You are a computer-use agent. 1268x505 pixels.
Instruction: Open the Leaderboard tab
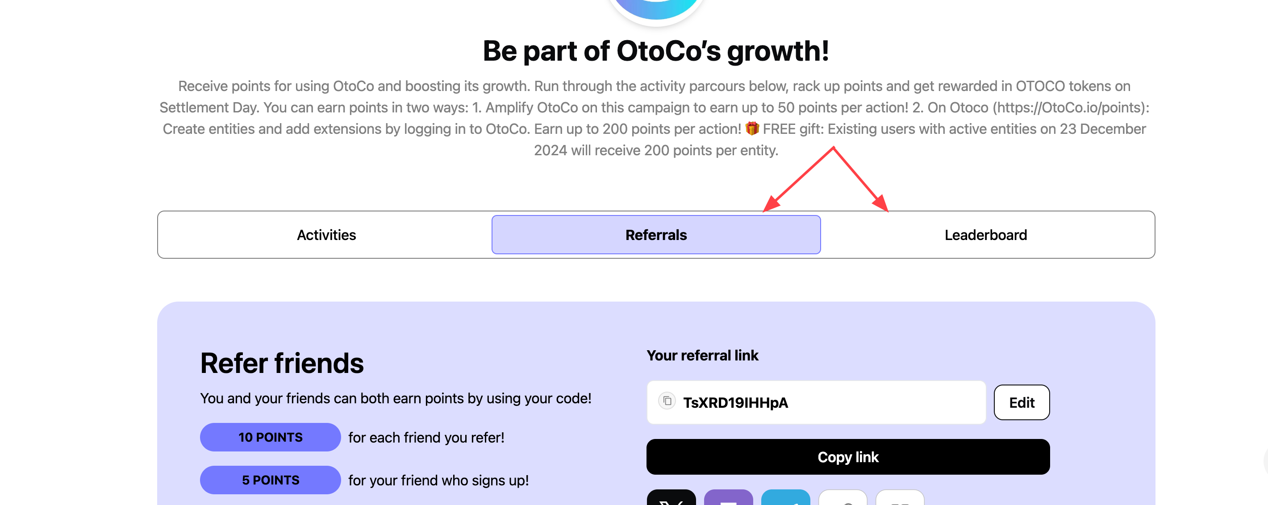click(x=985, y=235)
